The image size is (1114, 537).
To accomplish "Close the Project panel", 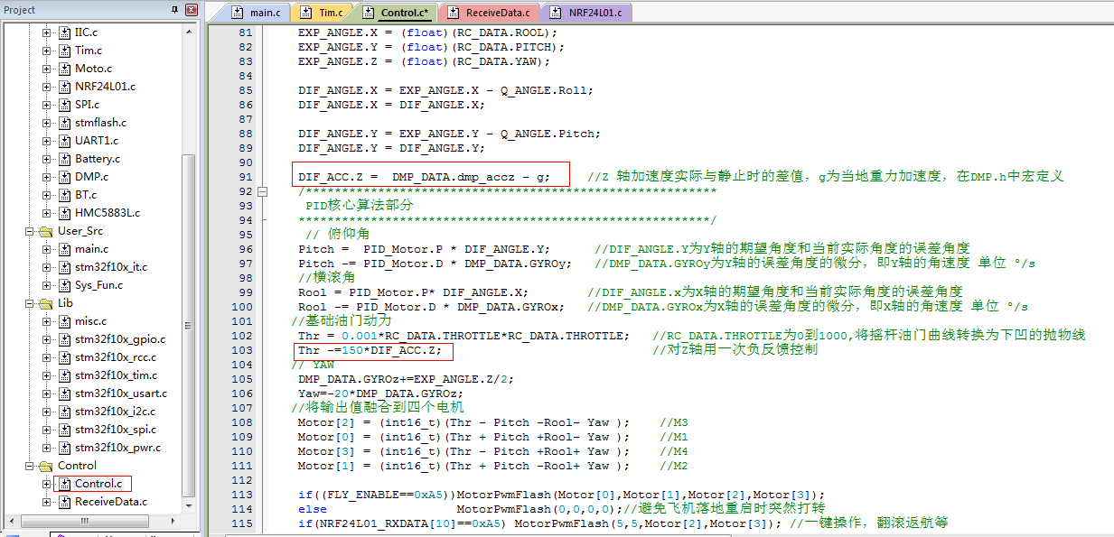I will (191, 10).
